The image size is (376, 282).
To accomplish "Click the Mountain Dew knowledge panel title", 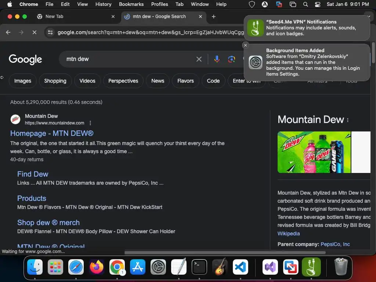I will coord(311,119).
